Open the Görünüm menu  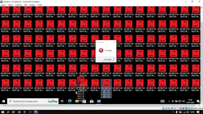pos(18,5)
